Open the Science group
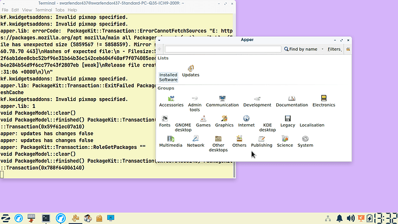This screenshot has width=398, height=224. pyautogui.click(x=285, y=141)
